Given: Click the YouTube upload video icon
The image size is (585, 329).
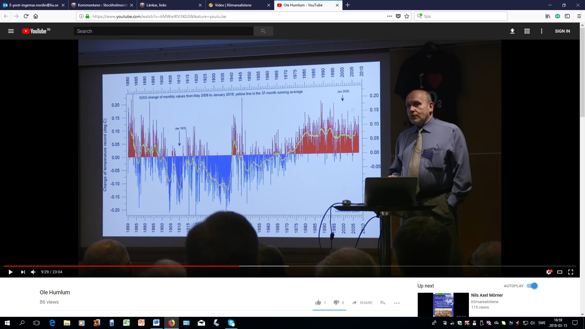Looking at the screenshot, I should click(x=512, y=31).
